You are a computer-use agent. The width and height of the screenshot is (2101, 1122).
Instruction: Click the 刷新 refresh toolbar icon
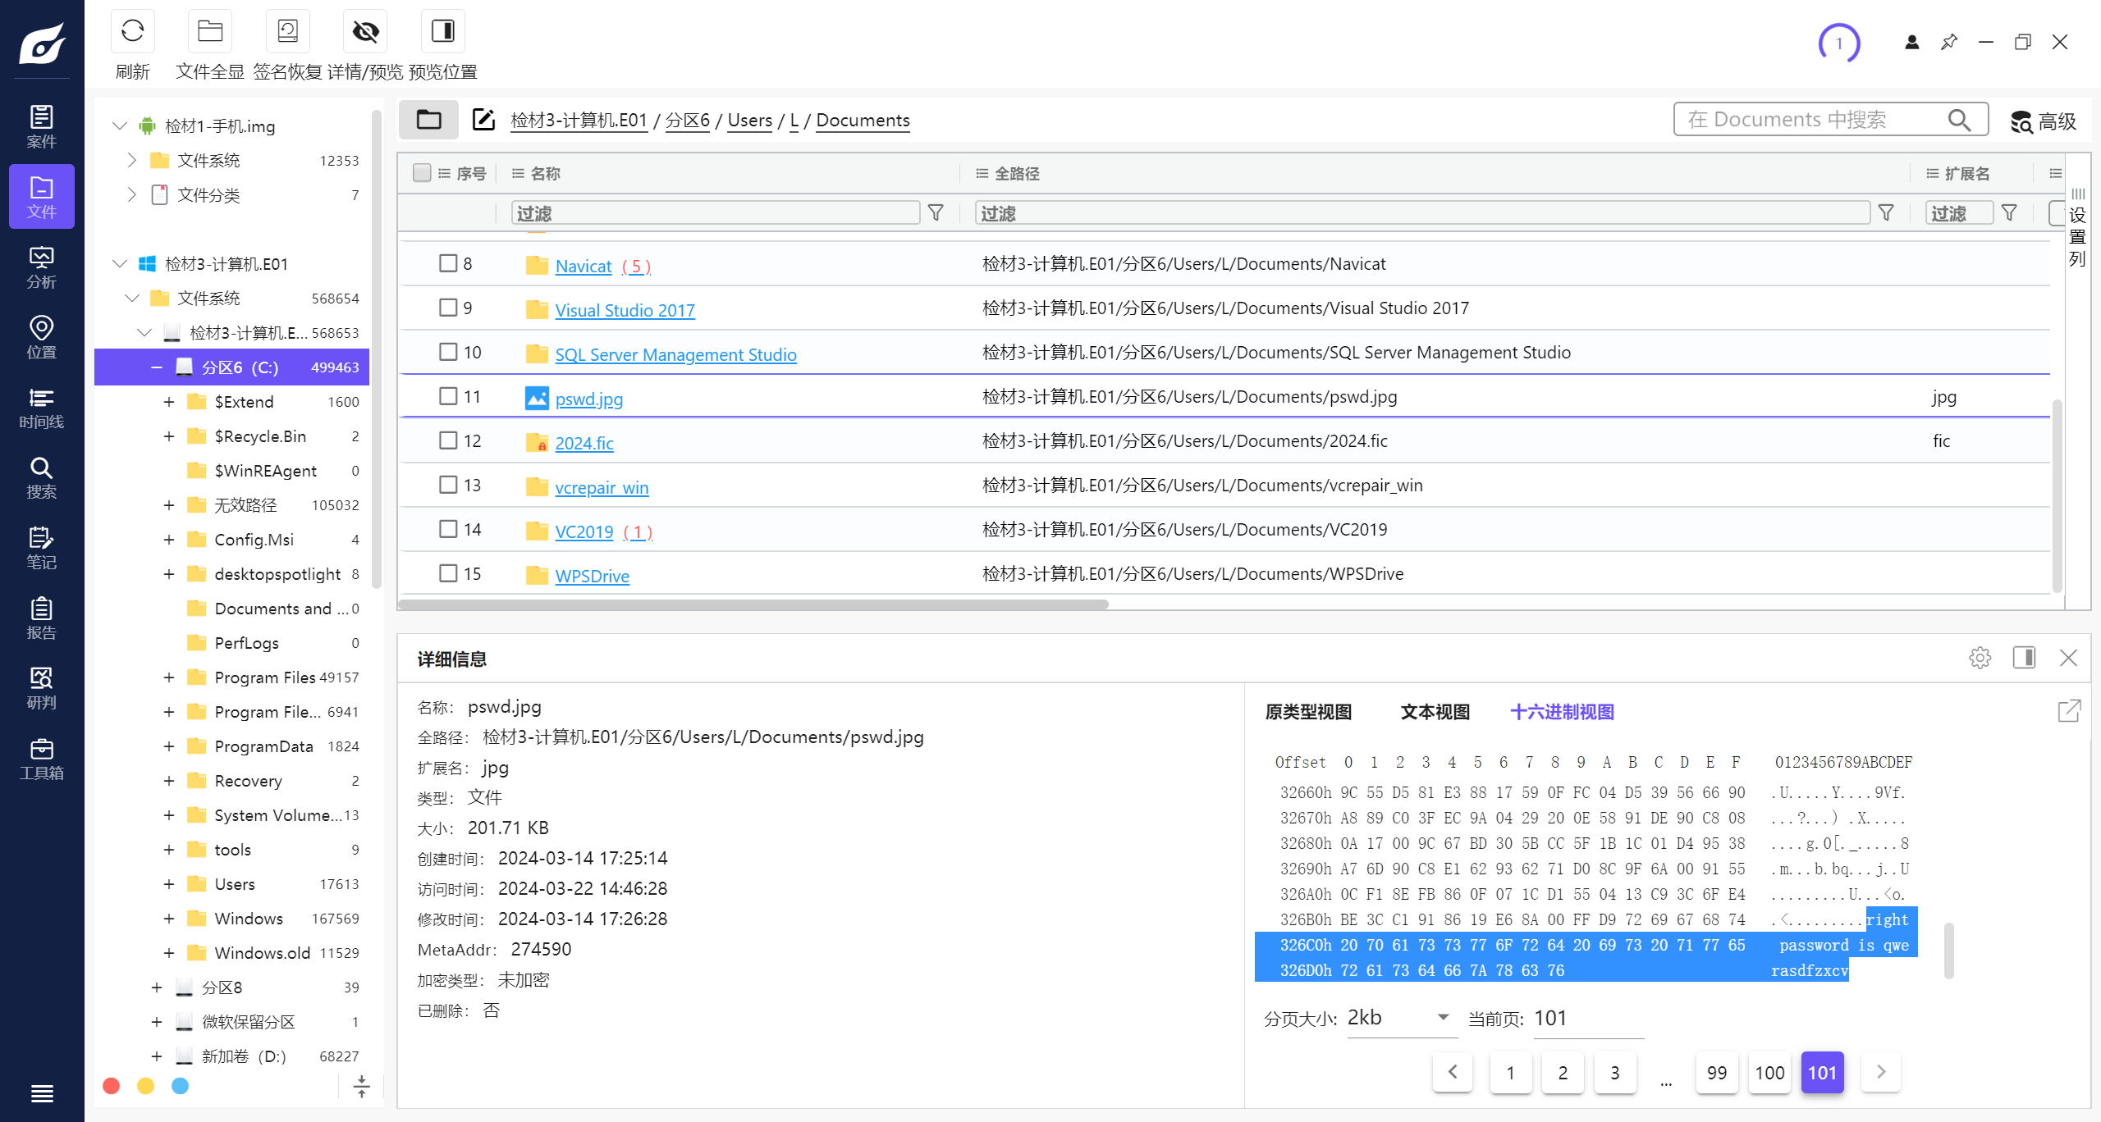coord(132,32)
